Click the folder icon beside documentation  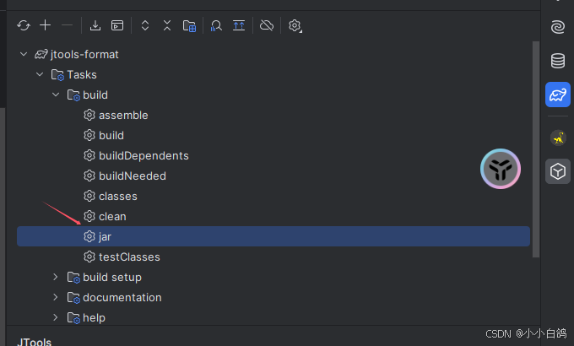pyautogui.click(x=73, y=298)
